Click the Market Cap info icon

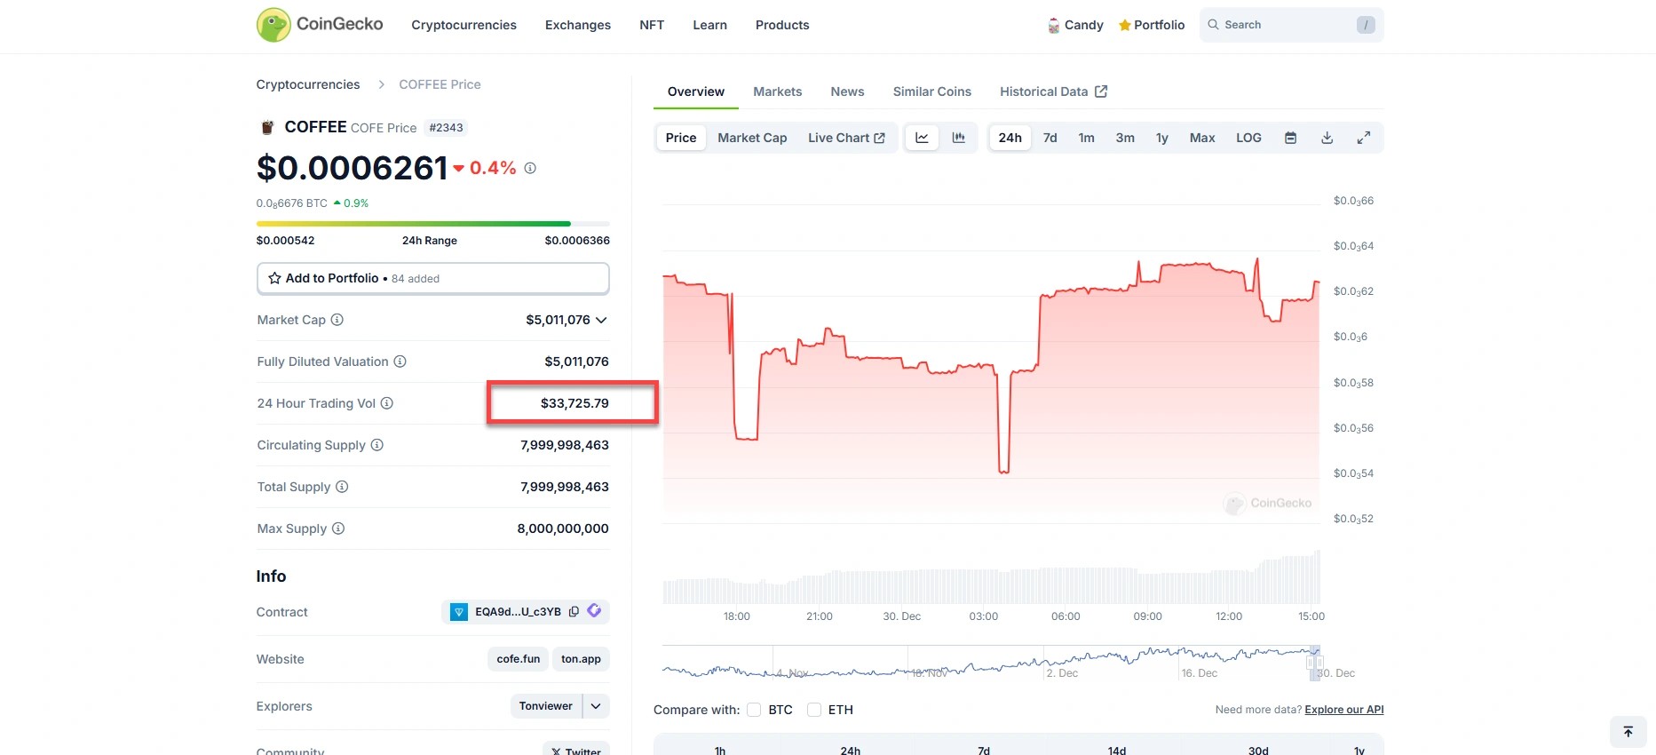click(x=337, y=320)
